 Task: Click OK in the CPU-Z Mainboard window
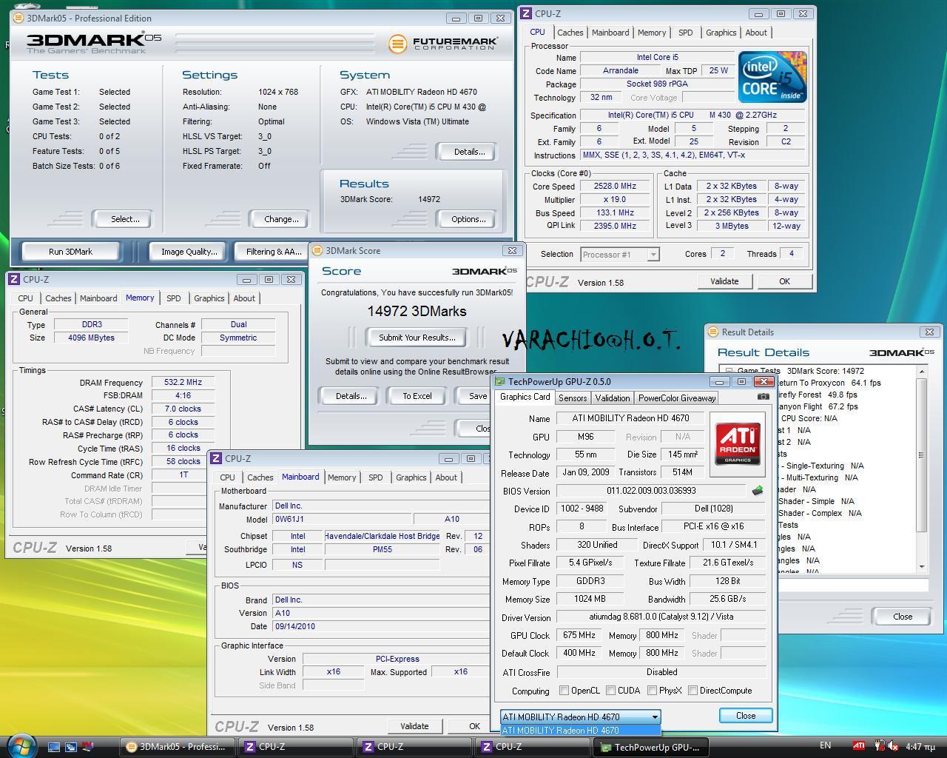pos(474,726)
